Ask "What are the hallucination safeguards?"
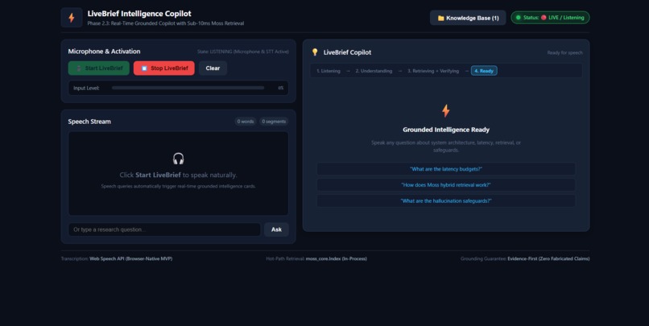This screenshot has height=326, width=649. tap(446, 200)
